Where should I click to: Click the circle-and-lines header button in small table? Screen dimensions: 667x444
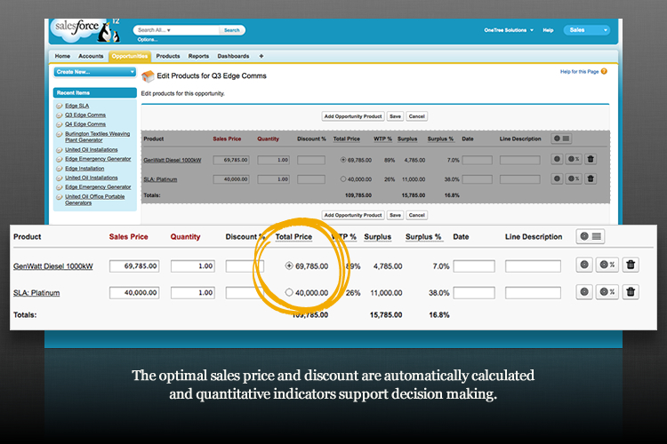coord(561,139)
